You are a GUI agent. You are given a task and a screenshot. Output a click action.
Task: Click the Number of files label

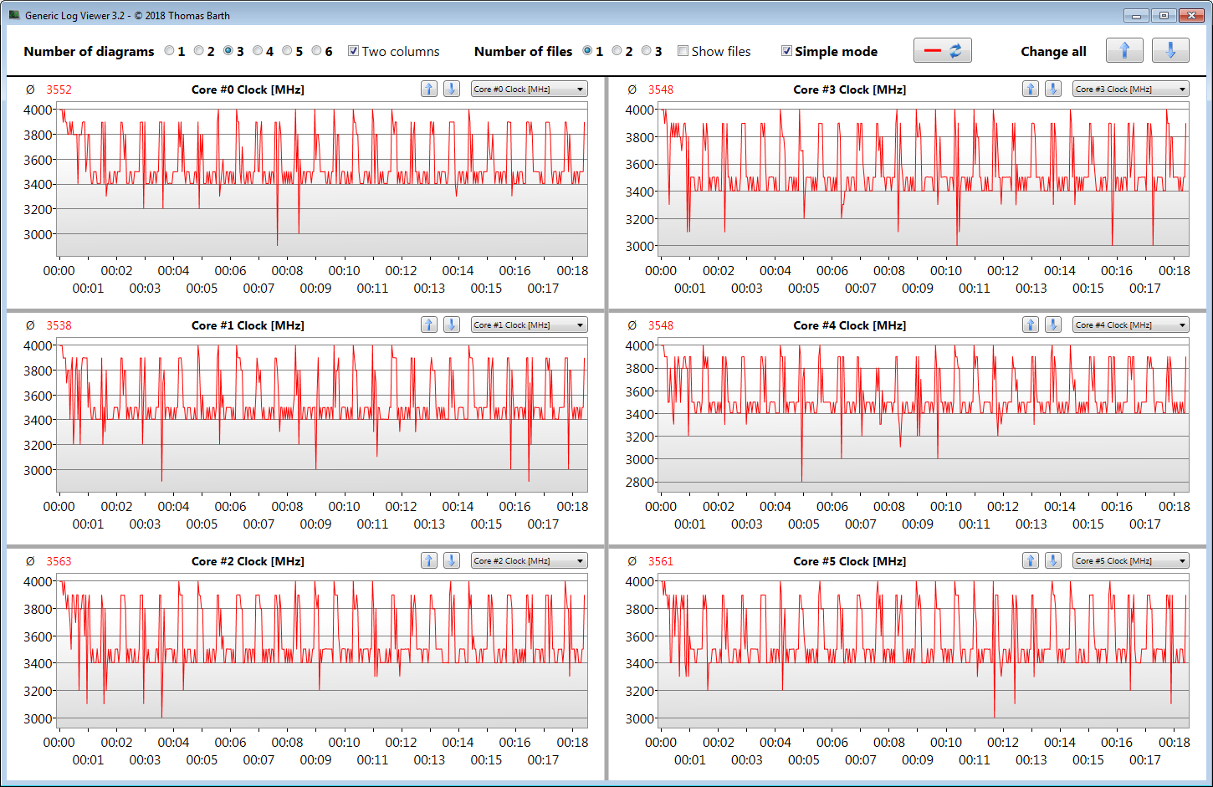click(523, 51)
